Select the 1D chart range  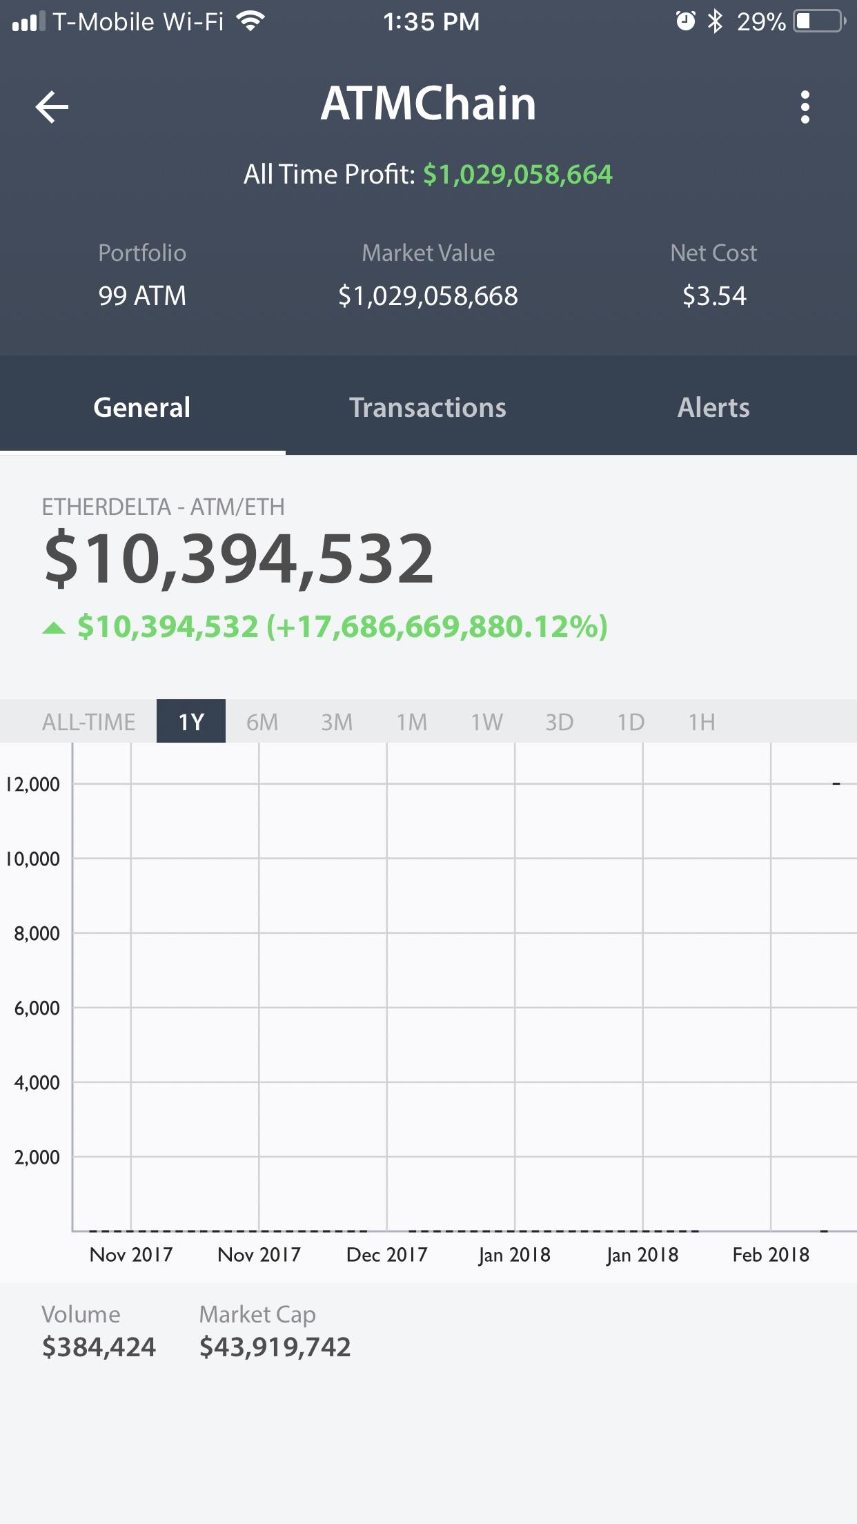(x=631, y=722)
